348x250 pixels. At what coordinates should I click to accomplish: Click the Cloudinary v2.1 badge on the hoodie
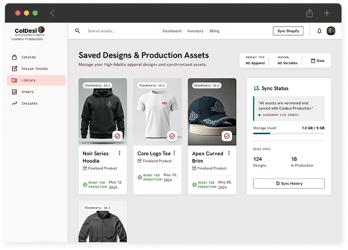point(97,85)
